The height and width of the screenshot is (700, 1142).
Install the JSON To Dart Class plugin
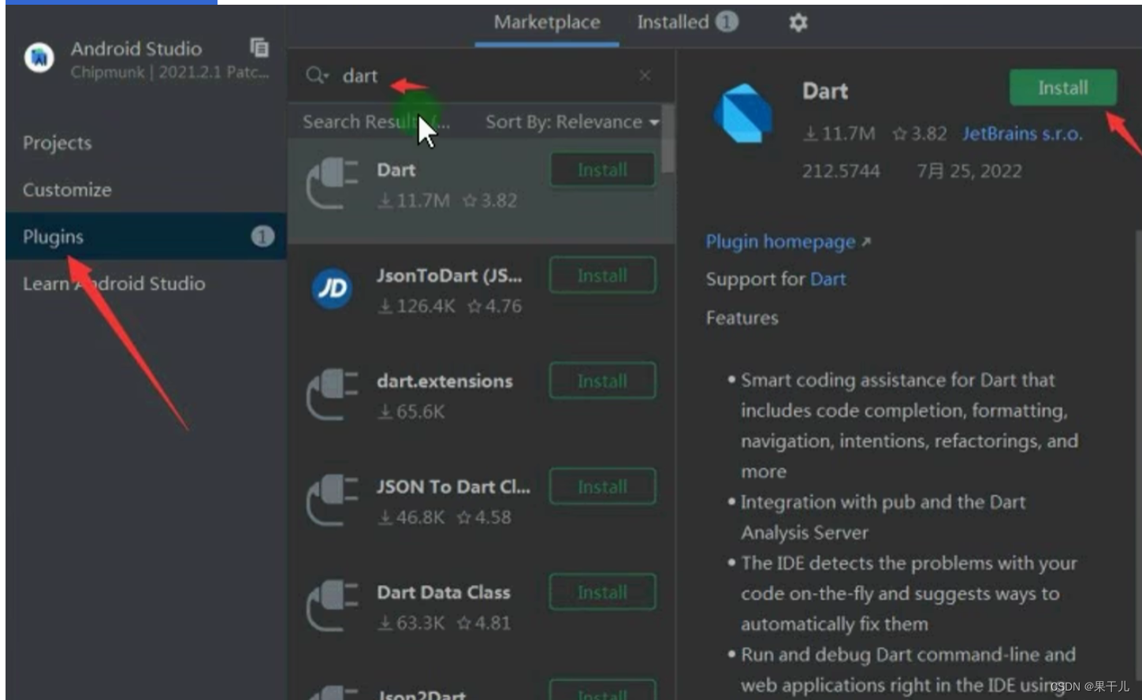pyautogui.click(x=603, y=486)
